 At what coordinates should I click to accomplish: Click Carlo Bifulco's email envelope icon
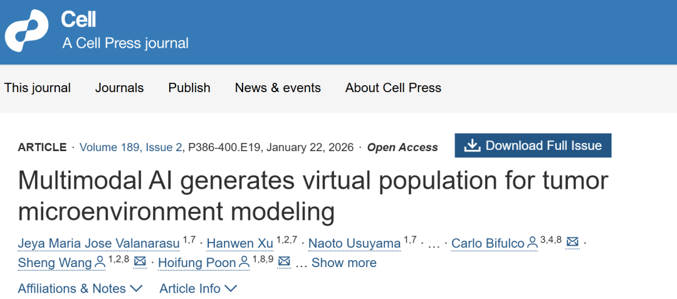572,243
